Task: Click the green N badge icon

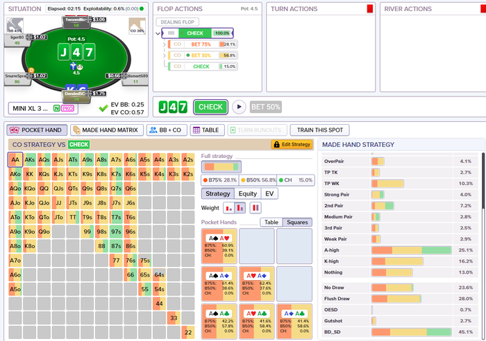Action: point(57,108)
